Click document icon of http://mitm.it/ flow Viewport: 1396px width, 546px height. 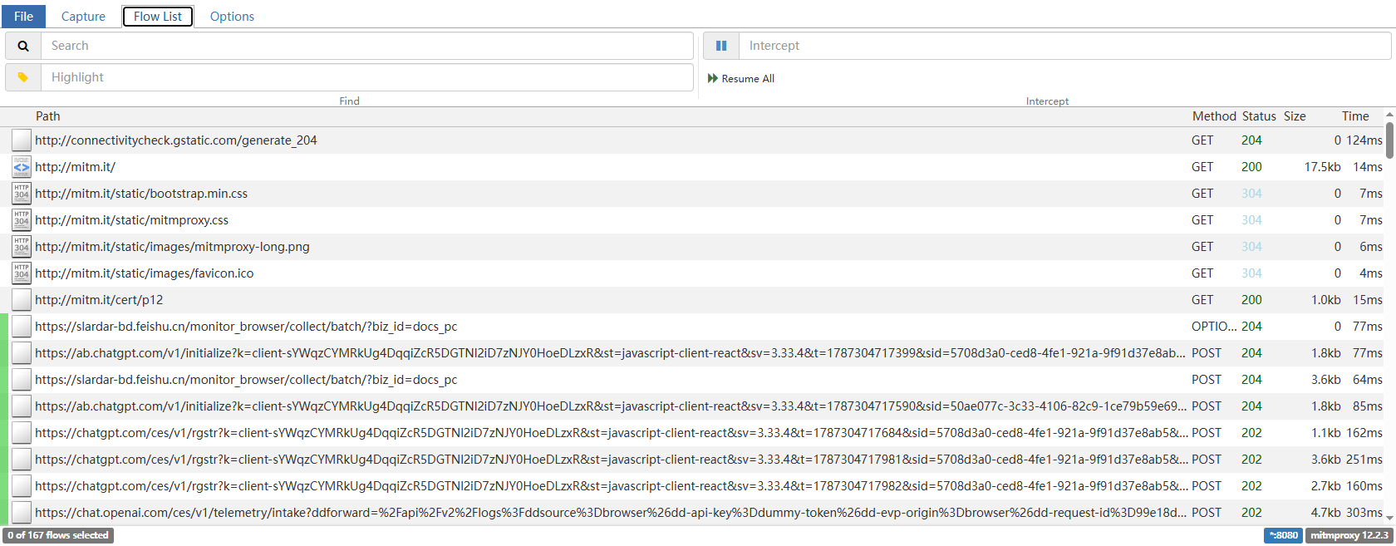pyautogui.click(x=22, y=167)
